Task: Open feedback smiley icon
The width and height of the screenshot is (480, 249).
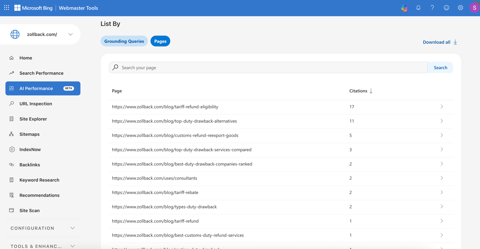Action: 446,8
